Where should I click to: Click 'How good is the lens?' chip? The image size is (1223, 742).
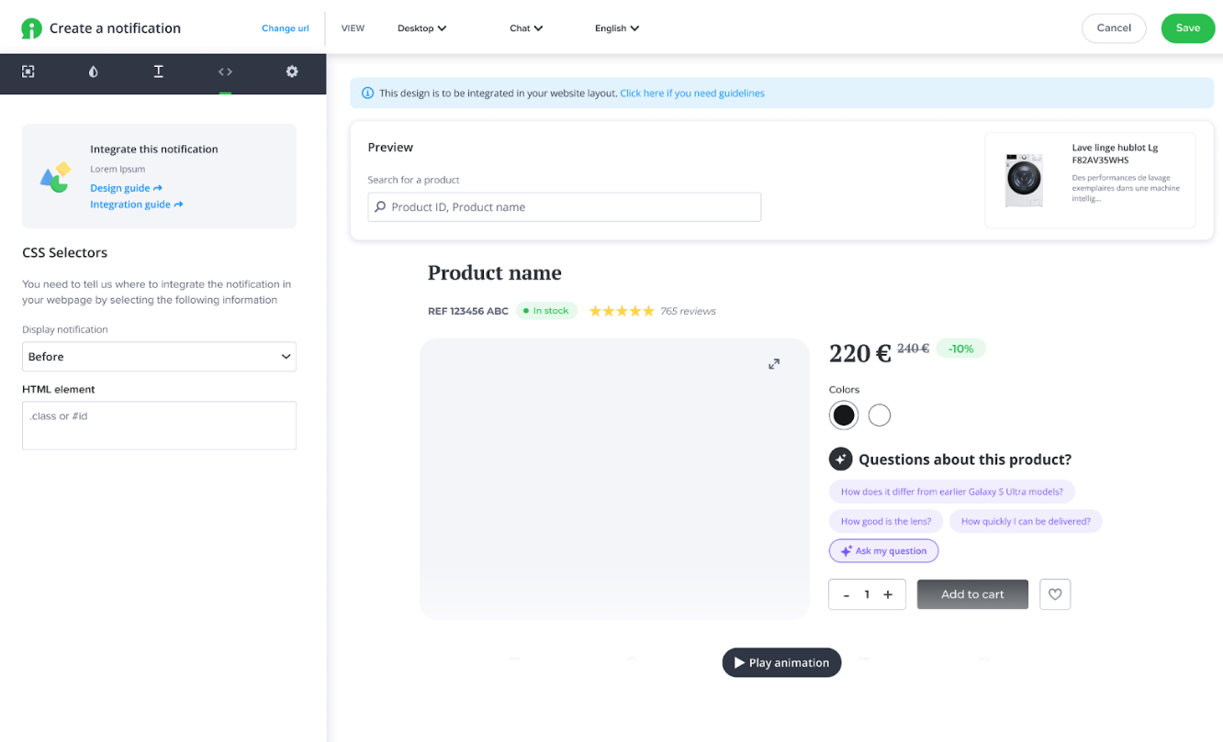coord(886,521)
